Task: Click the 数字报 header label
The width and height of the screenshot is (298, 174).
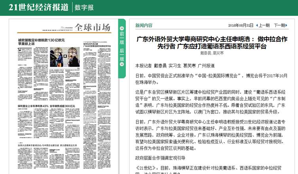Action: pyautogui.click(x=85, y=8)
